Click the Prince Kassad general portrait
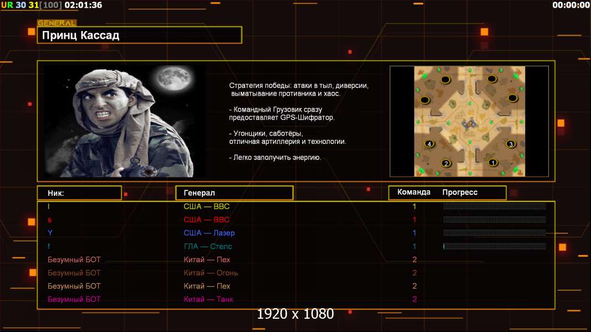 (x=125, y=121)
